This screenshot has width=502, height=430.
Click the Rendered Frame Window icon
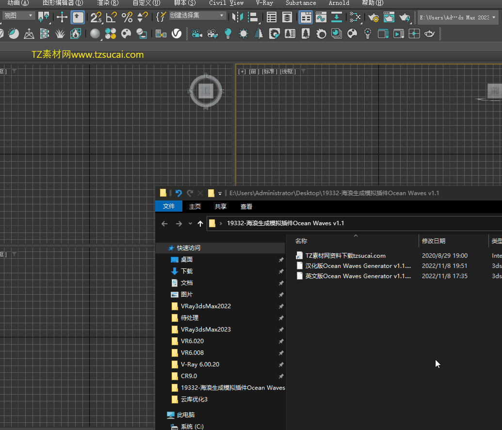pos(389,17)
